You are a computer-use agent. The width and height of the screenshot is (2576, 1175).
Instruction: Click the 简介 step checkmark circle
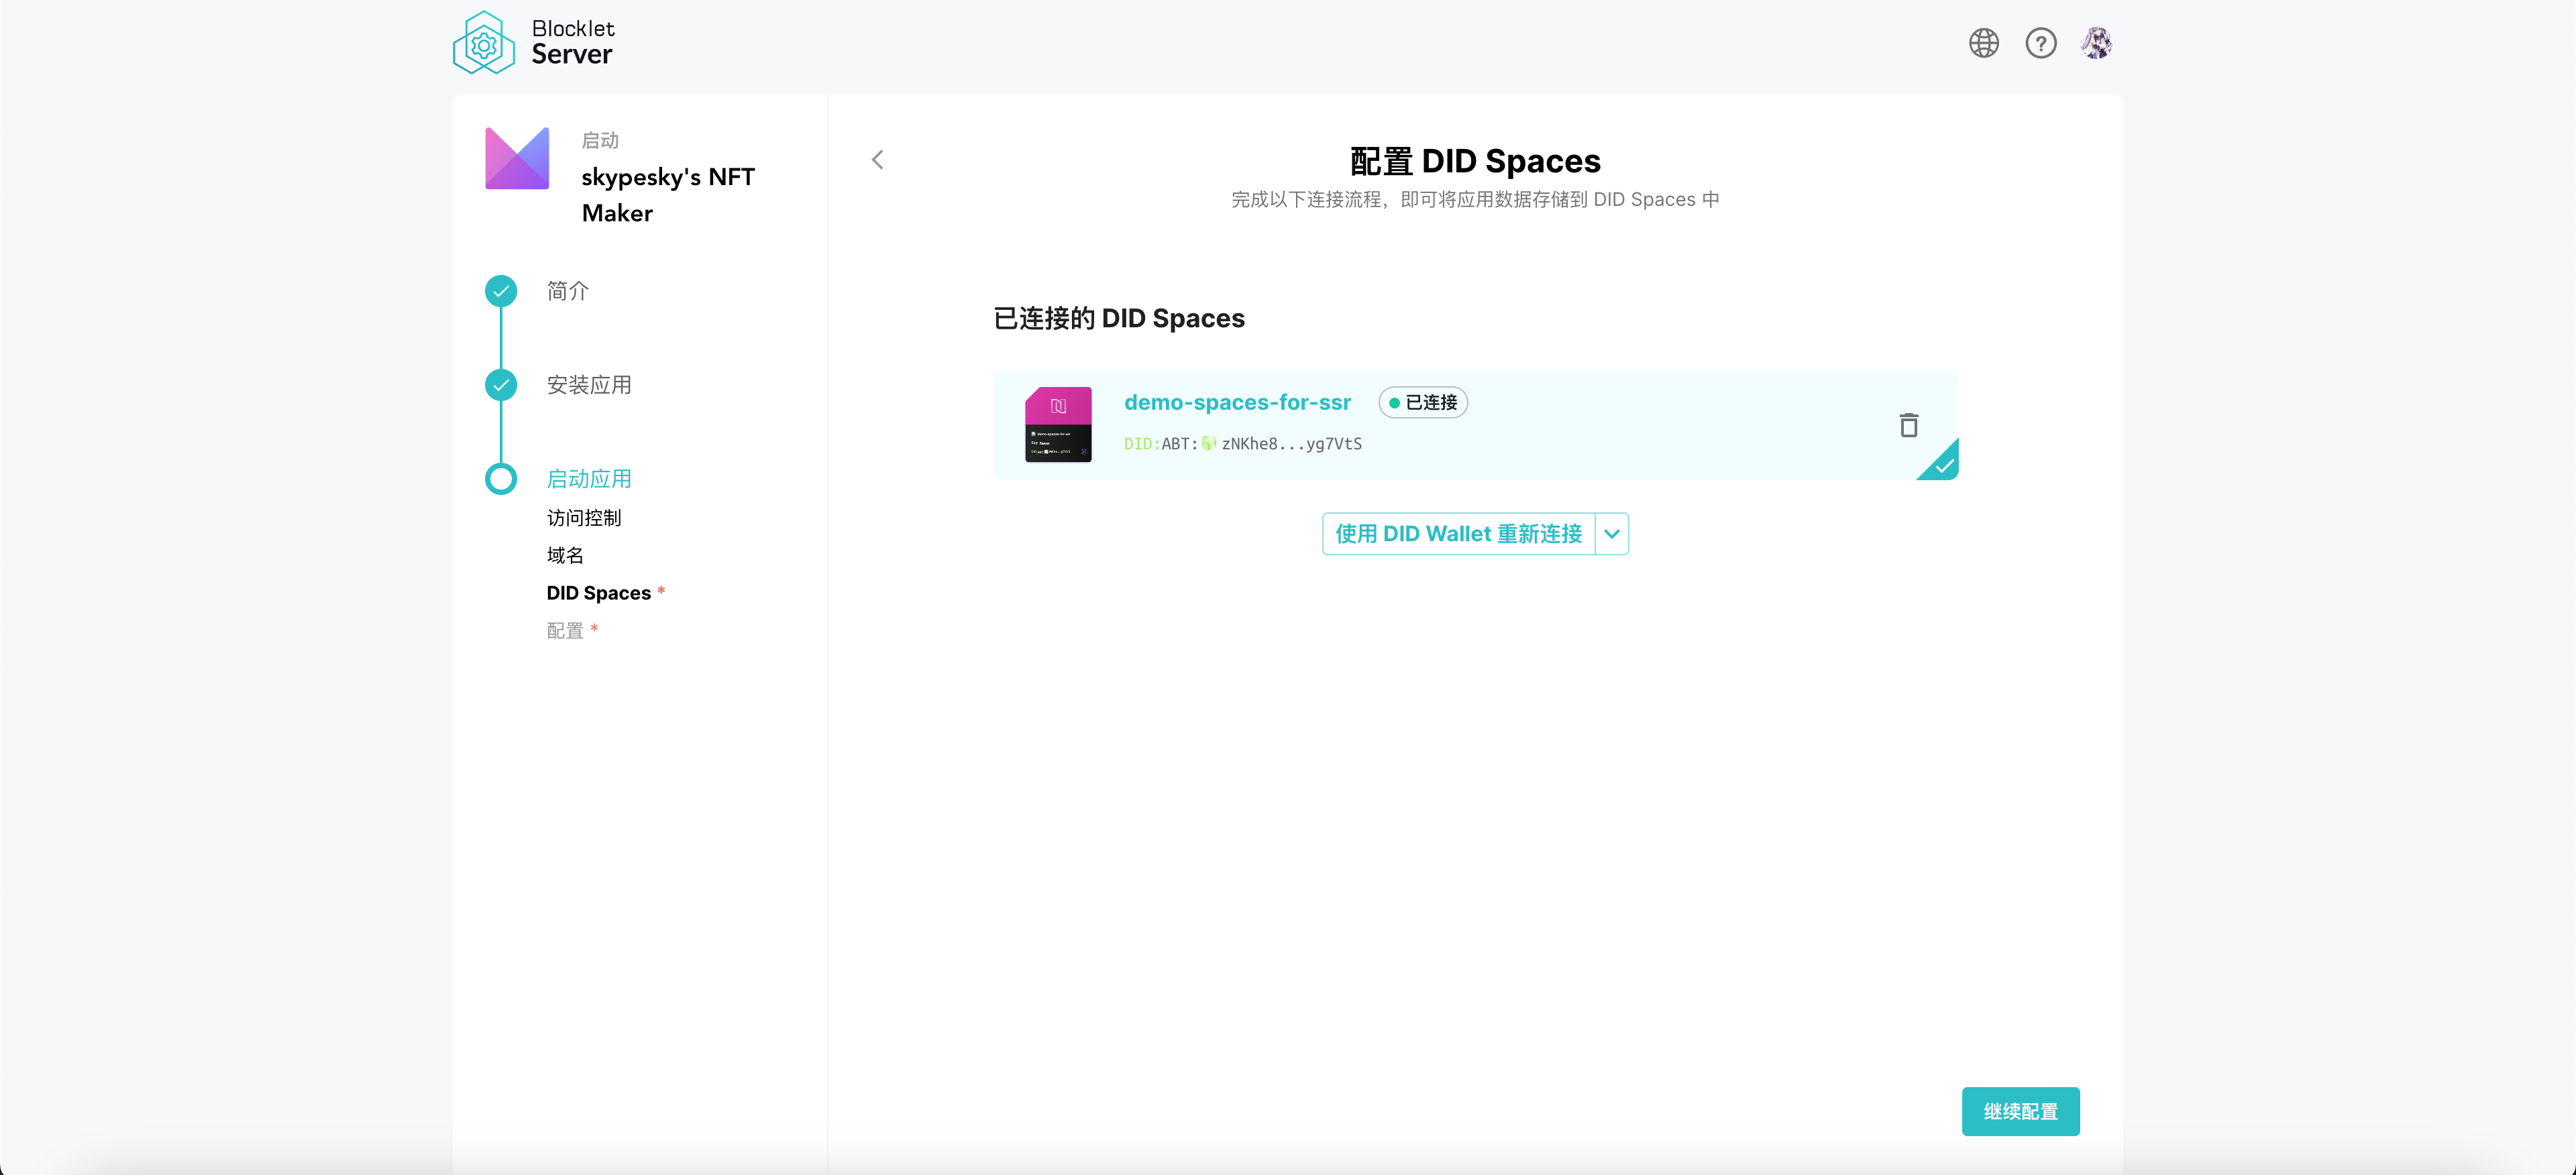click(501, 291)
